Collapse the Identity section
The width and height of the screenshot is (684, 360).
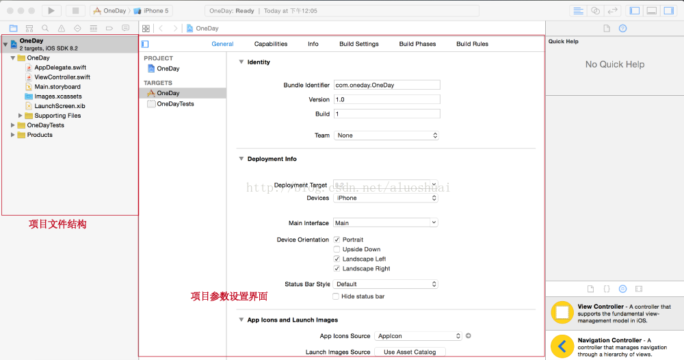tap(241, 62)
